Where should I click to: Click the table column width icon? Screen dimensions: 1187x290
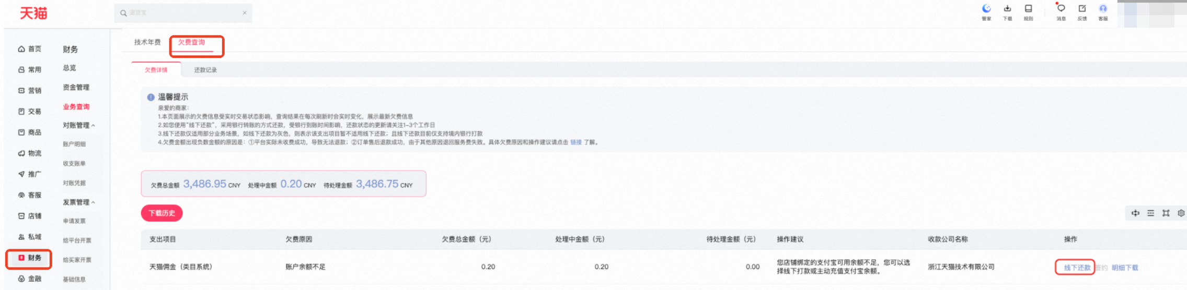pos(1135,213)
